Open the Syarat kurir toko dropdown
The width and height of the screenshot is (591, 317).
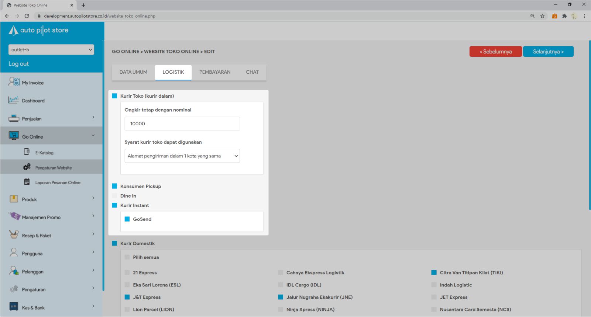[182, 156]
